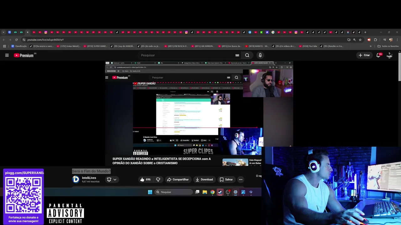
Task: Open the '(8912) VAI XANDIN...' bookmark
Action: coord(203,46)
